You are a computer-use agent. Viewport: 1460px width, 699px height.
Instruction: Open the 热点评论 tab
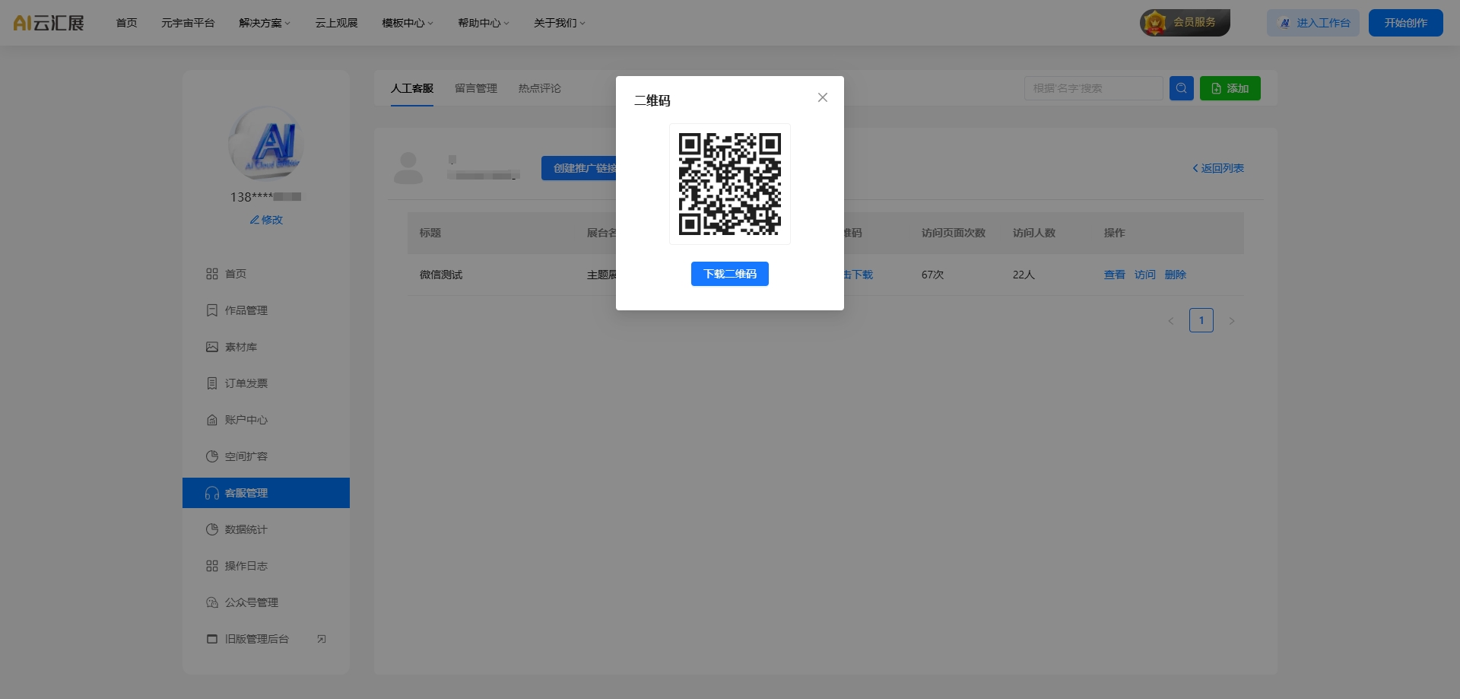point(539,88)
